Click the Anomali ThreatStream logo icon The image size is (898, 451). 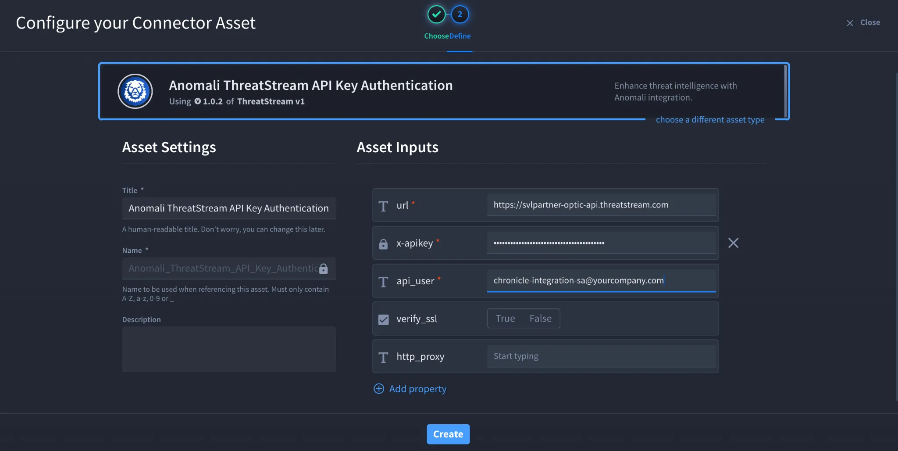(x=135, y=91)
